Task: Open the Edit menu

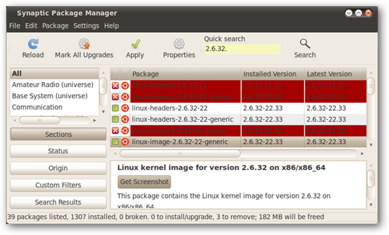Action: (31, 26)
